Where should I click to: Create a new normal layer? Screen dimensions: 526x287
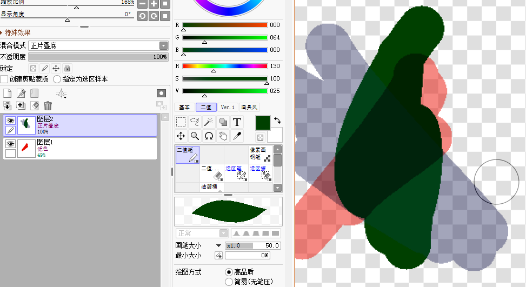click(7, 94)
